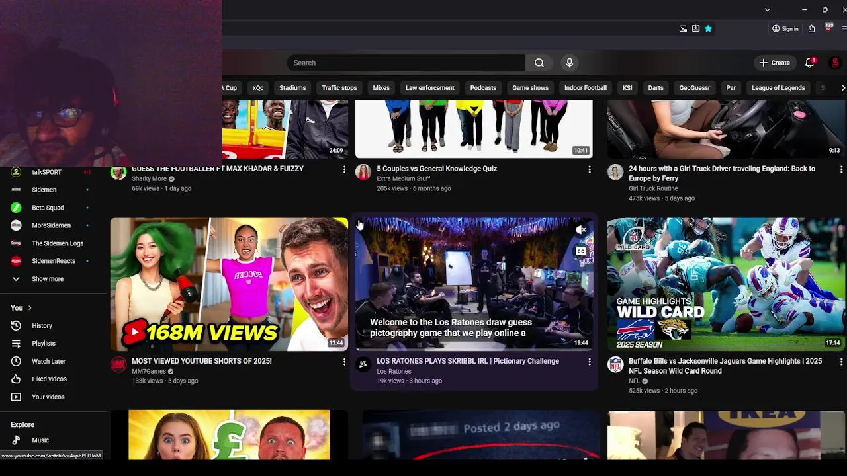Select the Game shows chip
This screenshot has height=476, width=847.
click(x=530, y=87)
